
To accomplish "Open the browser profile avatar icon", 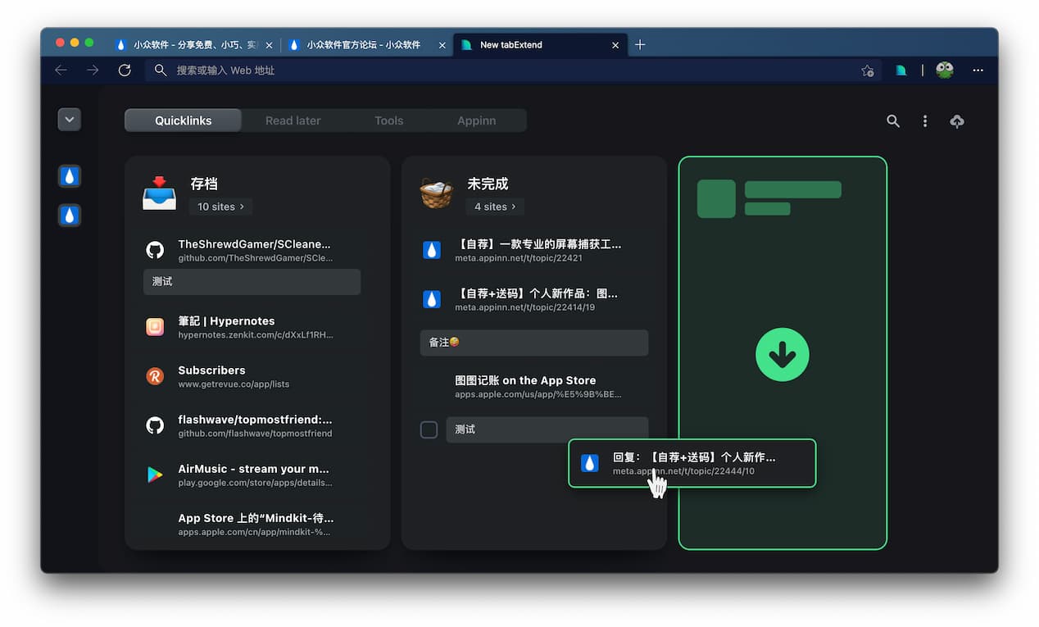I will tap(944, 70).
